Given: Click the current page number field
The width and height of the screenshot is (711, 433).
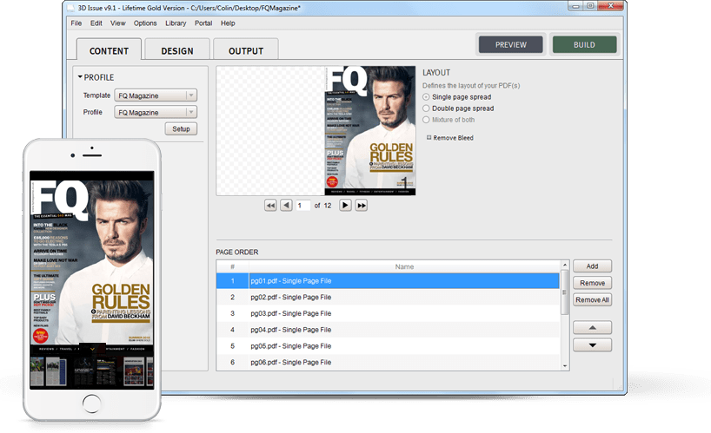Looking at the screenshot, I should coord(302,206).
